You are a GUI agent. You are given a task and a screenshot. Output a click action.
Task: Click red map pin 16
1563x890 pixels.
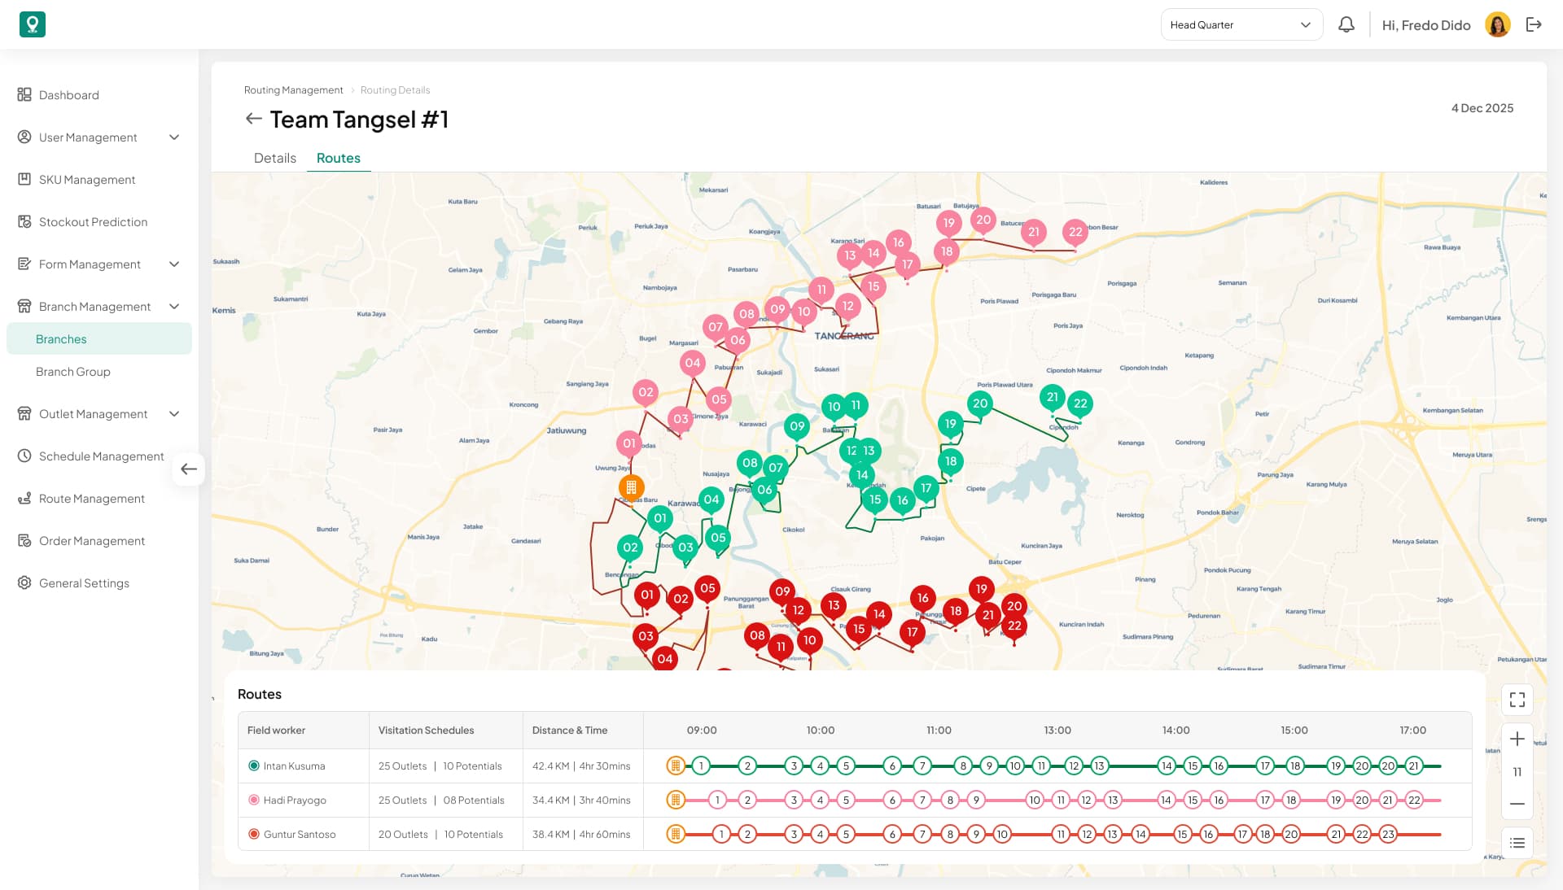pos(922,599)
